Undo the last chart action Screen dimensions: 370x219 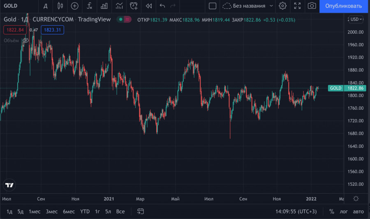(162, 6)
